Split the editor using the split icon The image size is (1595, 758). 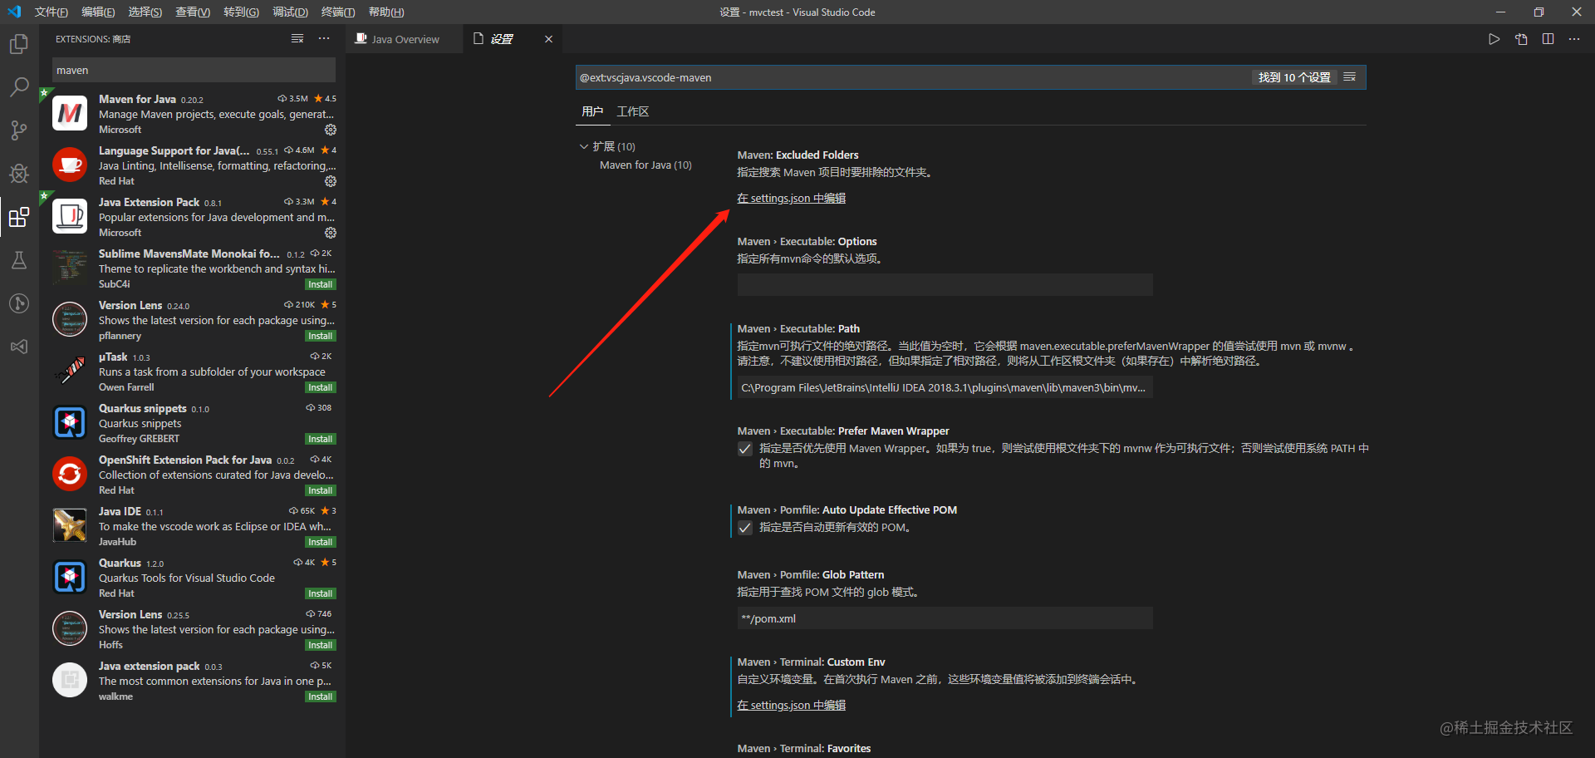point(1547,38)
